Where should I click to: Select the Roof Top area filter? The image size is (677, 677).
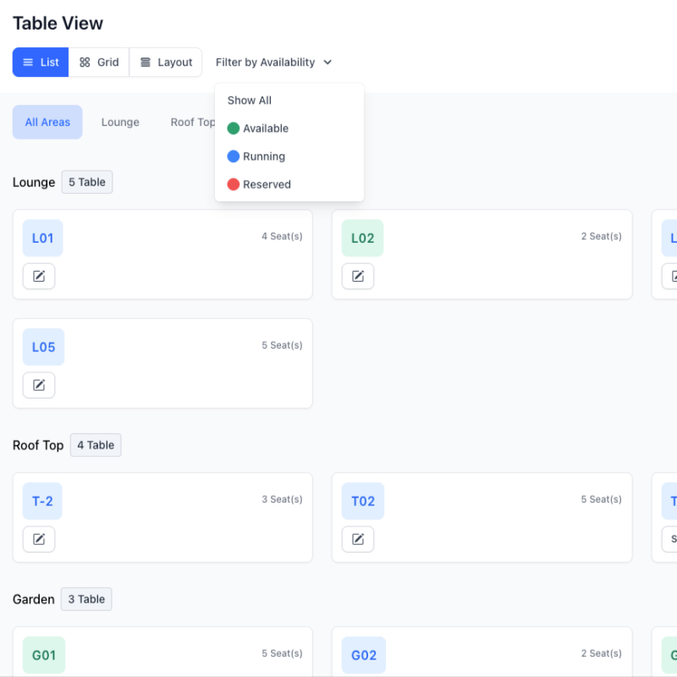click(x=193, y=122)
